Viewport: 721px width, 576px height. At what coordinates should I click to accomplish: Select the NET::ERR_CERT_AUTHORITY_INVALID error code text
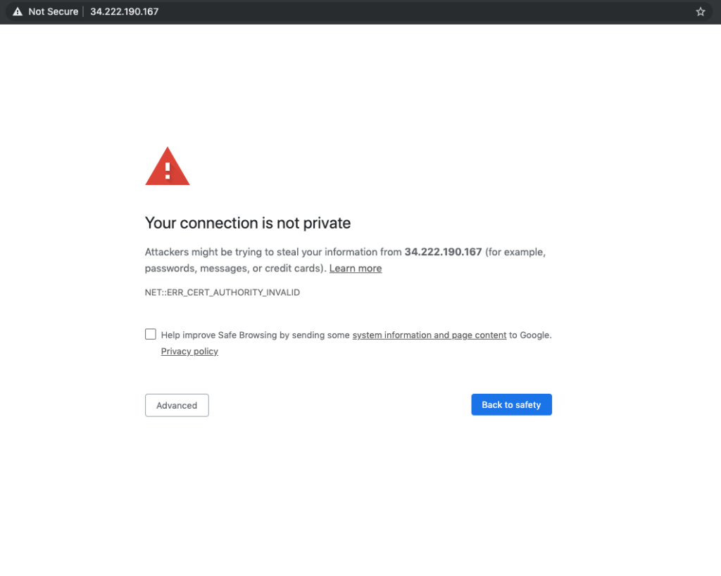[x=222, y=292]
